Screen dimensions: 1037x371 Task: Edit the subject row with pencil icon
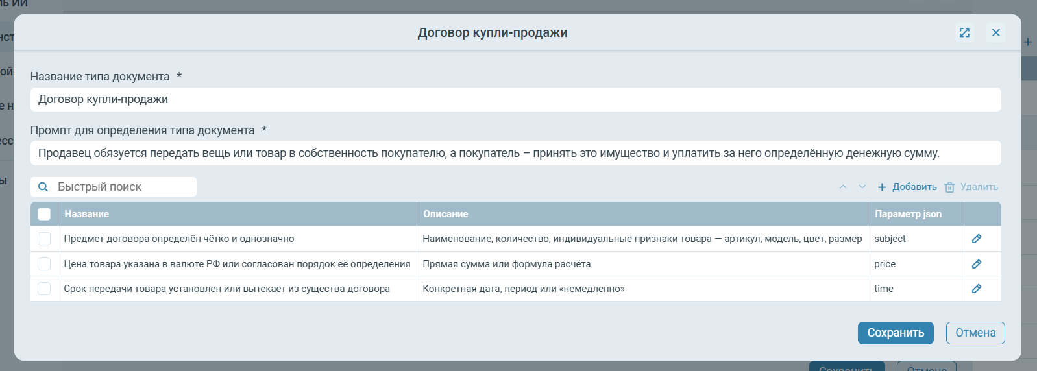coord(977,239)
